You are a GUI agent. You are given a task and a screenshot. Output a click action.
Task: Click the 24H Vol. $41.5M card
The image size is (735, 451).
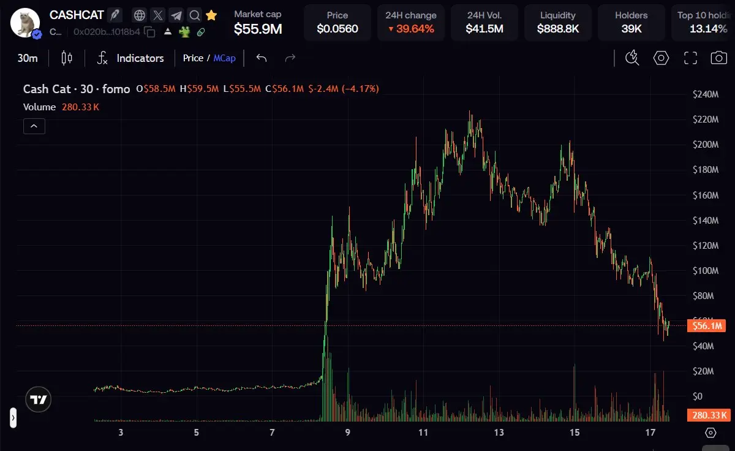pos(484,23)
